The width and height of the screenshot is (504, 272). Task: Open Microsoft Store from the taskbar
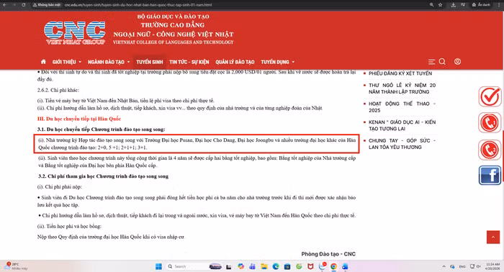pyautogui.click(x=287, y=266)
